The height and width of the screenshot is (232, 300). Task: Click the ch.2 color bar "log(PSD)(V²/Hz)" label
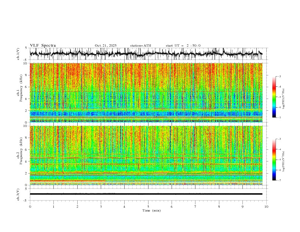click(x=283, y=161)
